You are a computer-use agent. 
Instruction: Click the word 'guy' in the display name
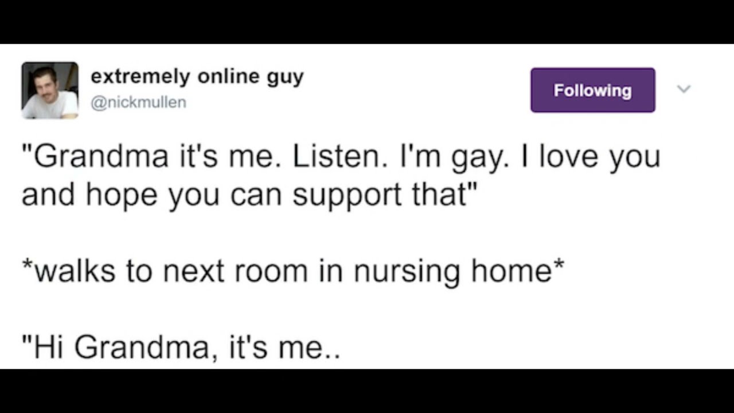pos(284,77)
